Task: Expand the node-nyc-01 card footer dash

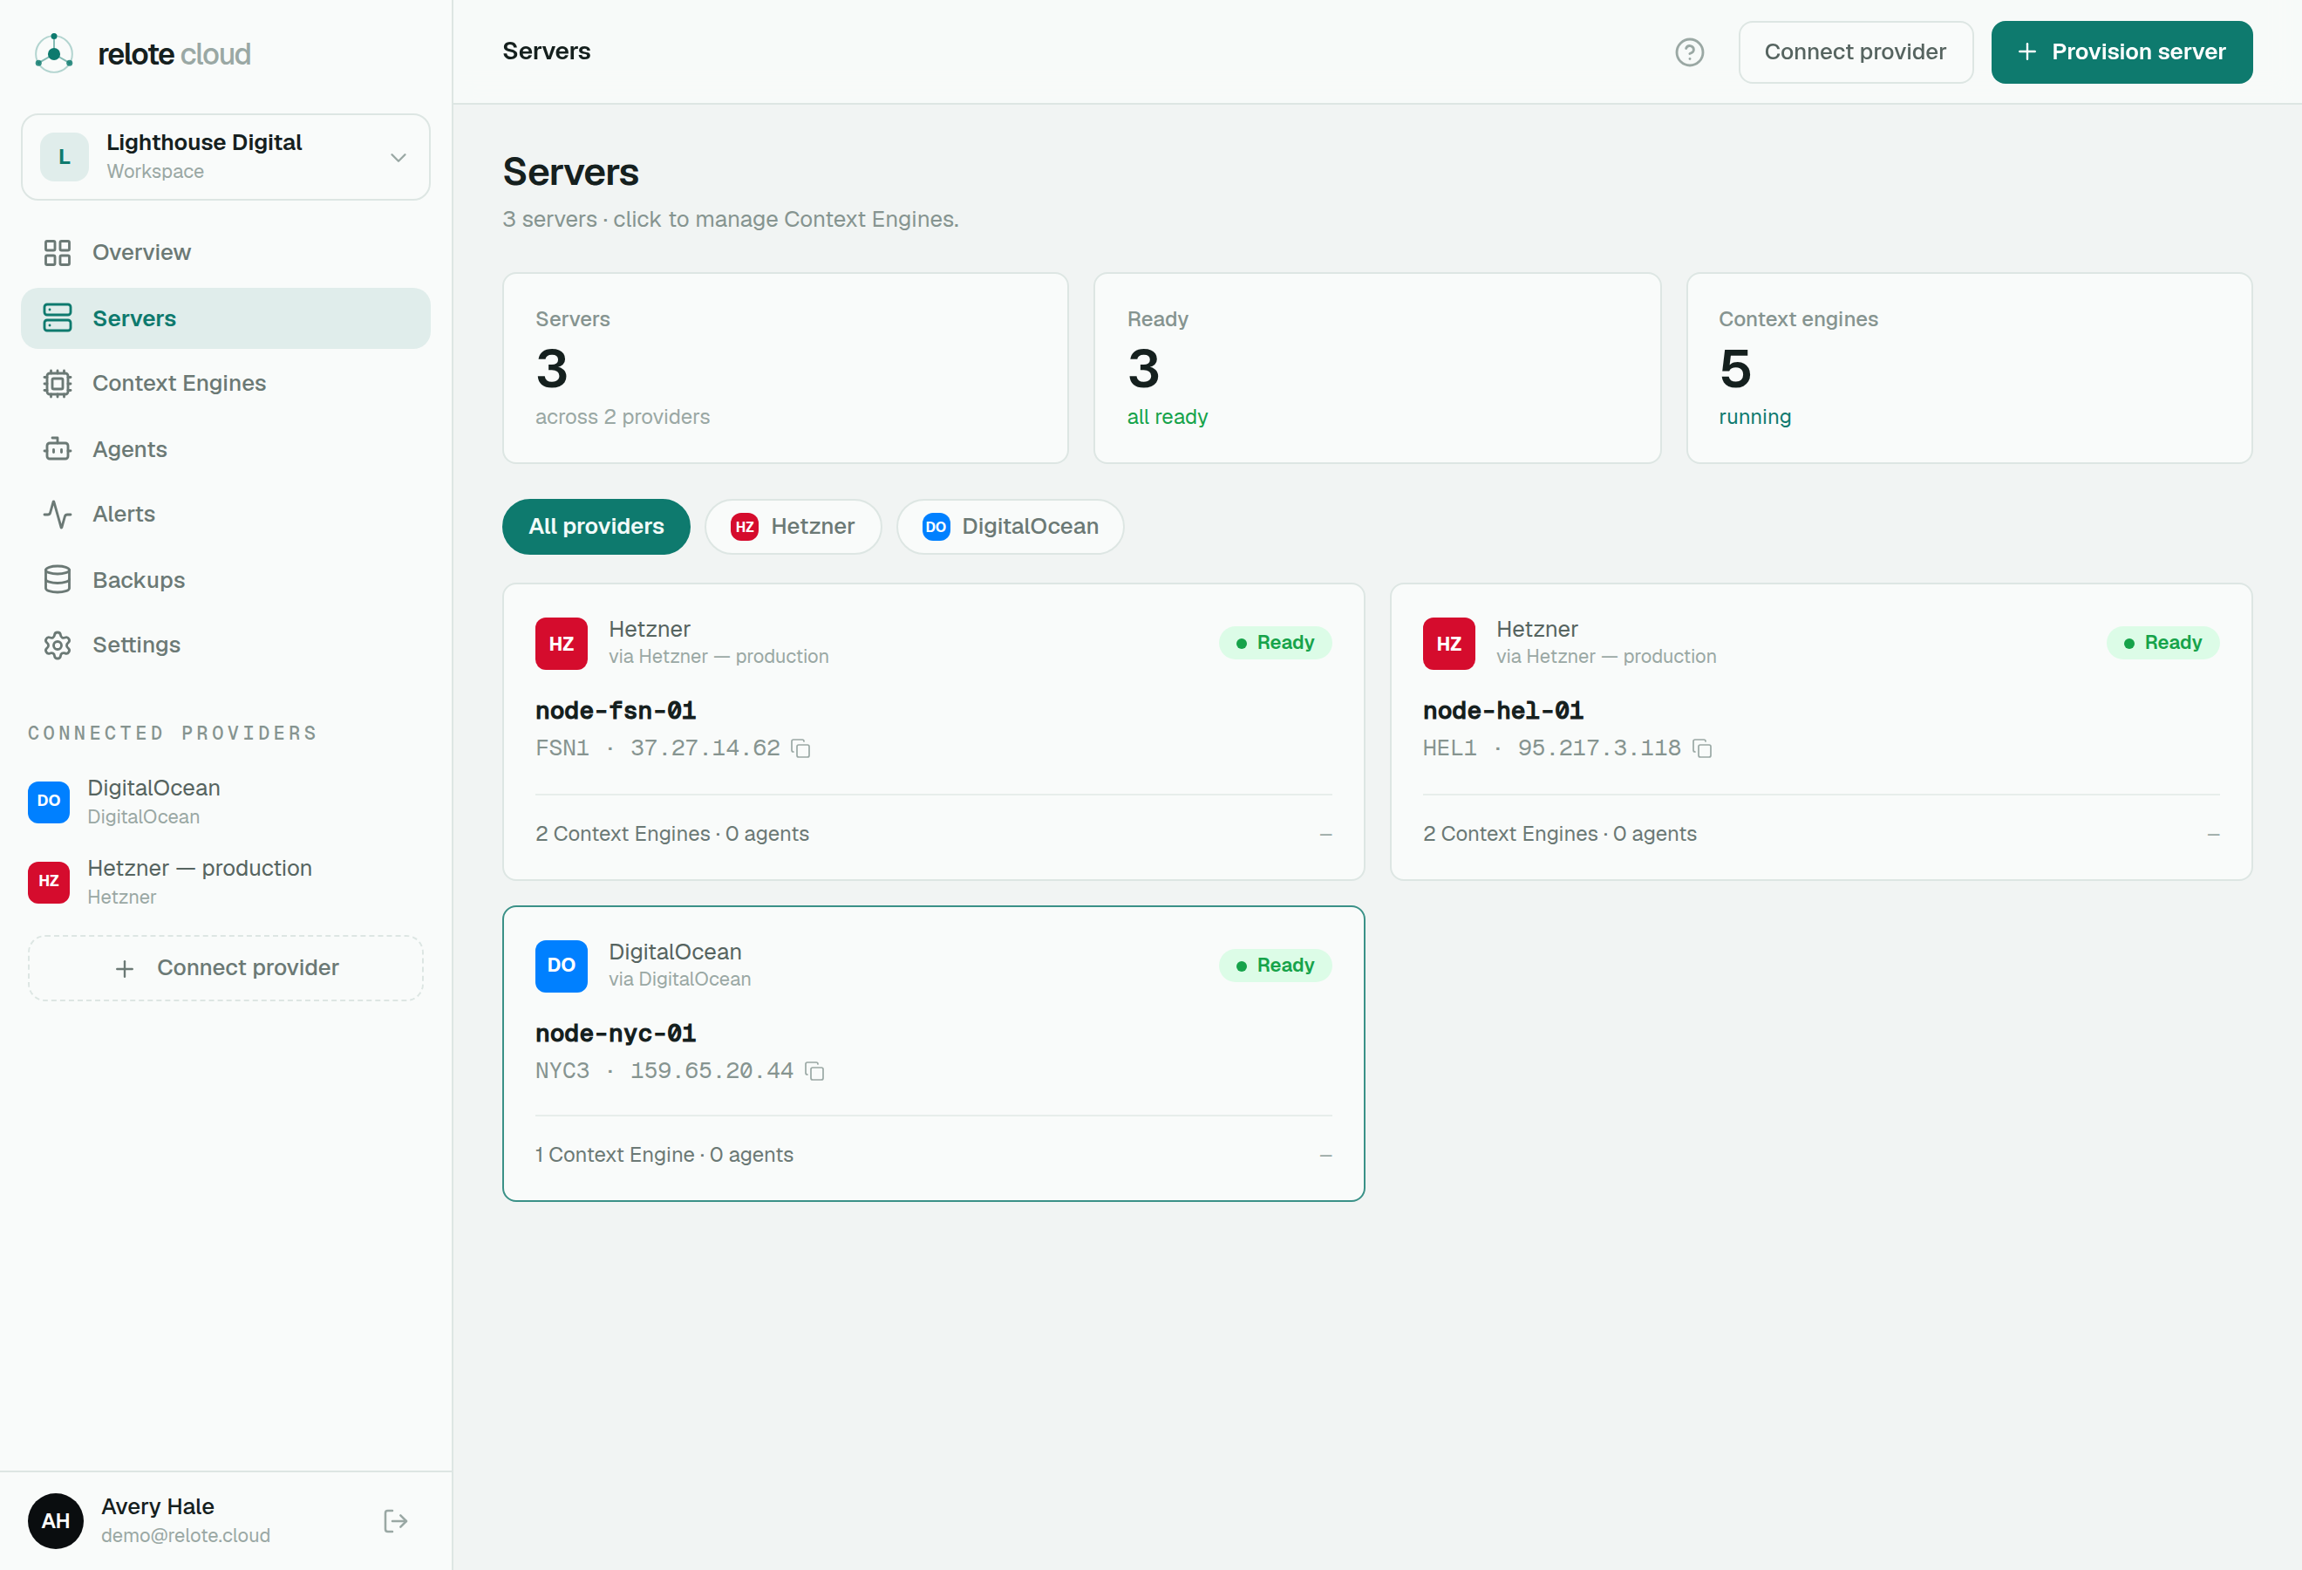Action: 1325,1156
